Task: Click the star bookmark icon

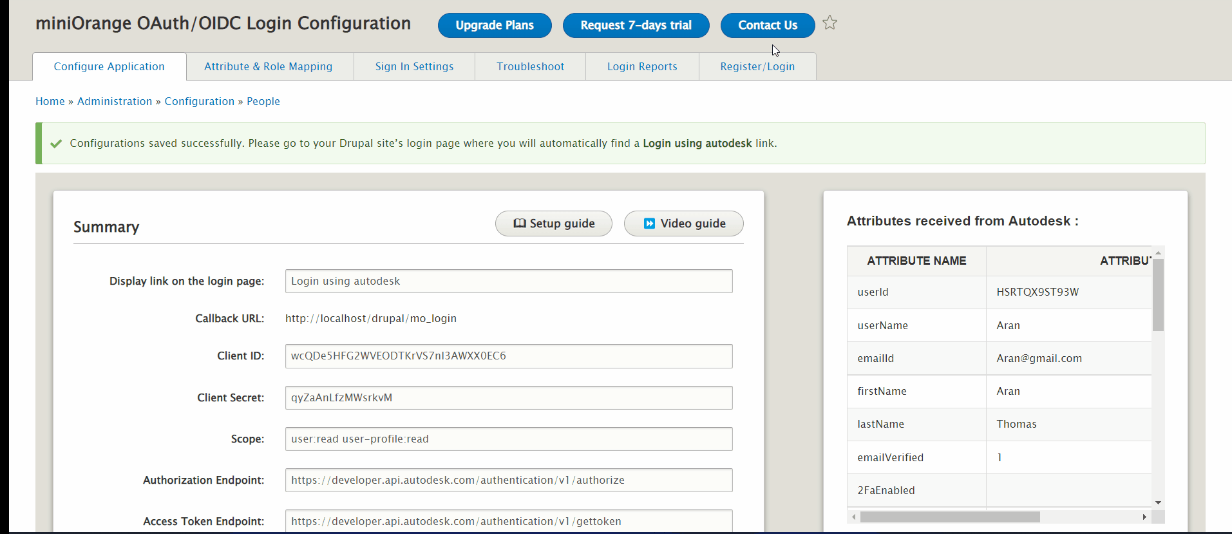Action: (x=830, y=23)
